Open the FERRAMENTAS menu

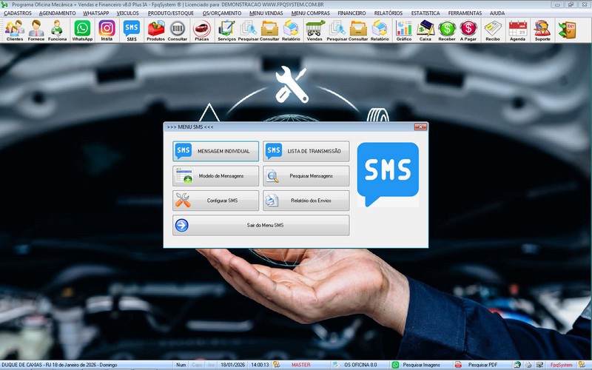click(x=465, y=13)
